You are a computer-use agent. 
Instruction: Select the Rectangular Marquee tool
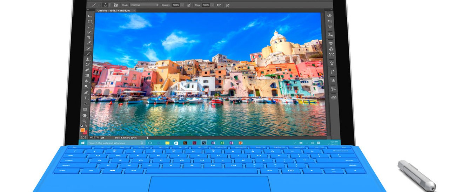tap(90, 22)
